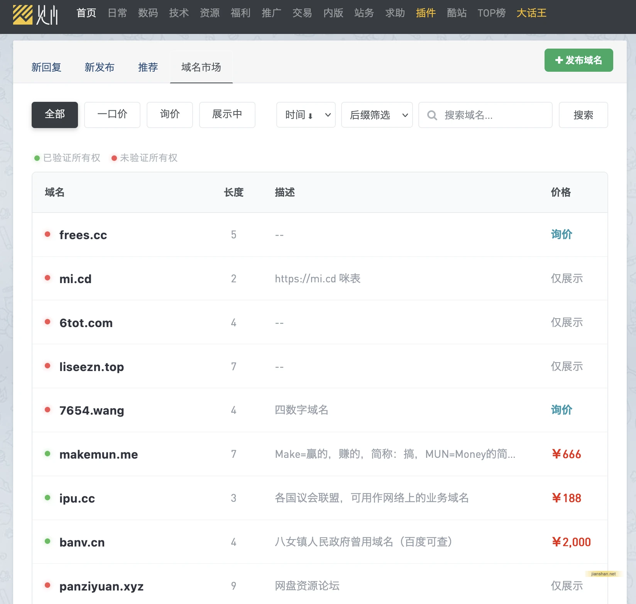Image resolution: width=636 pixels, height=604 pixels.
Task: Focus the 搜索域名 input field
Action: pos(485,115)
